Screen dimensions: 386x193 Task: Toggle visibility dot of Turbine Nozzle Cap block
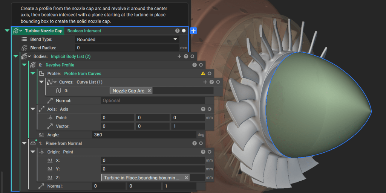coord(184,31)
